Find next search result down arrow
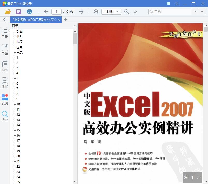Screen dimensions: 208x184 click(202, 12)
